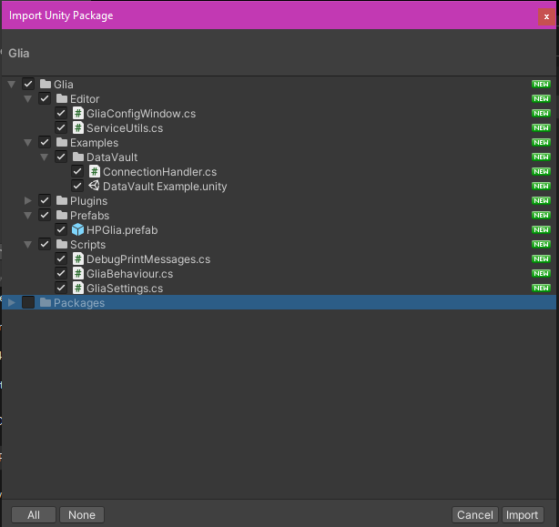The image size is (559, 527).
Task: Close the Import Unity Package dialog
Action: pyautogui.click(x=546, y=16)
